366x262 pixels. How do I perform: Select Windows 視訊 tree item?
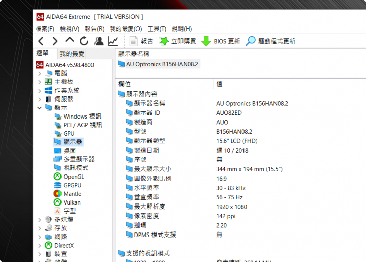pos(82,117)
